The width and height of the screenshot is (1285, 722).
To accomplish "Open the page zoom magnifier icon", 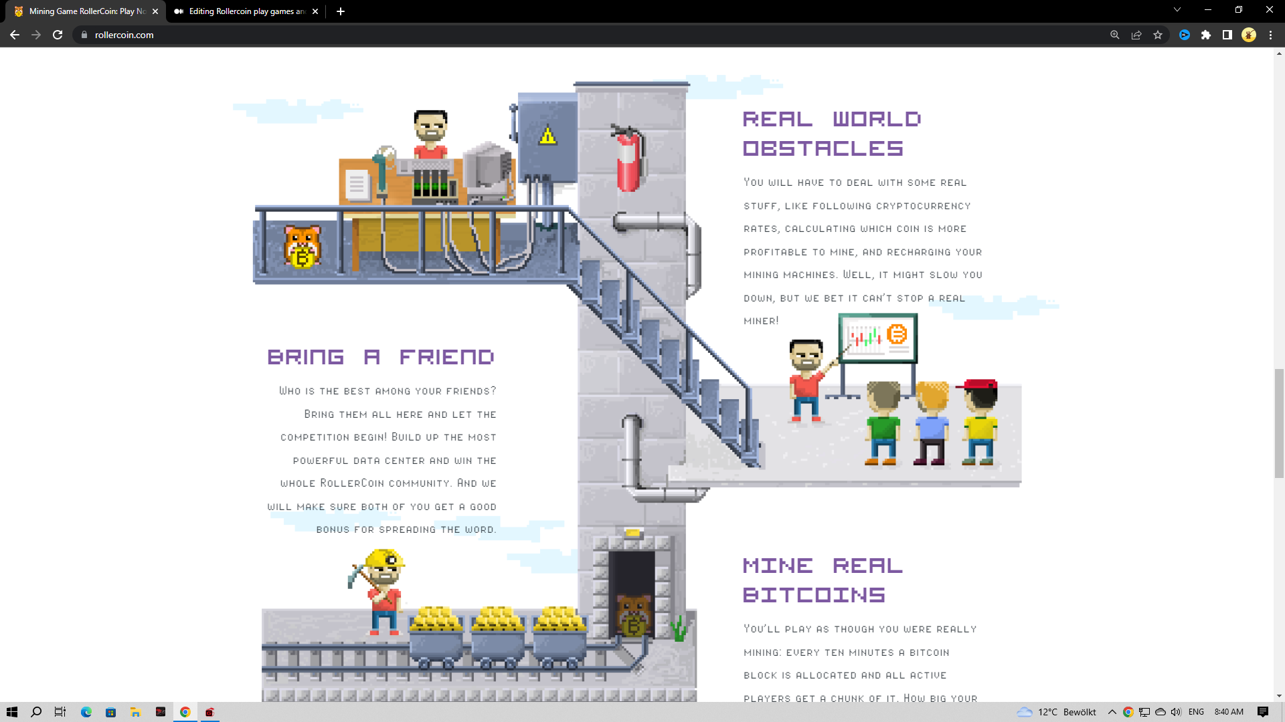I will (1115, 35).
